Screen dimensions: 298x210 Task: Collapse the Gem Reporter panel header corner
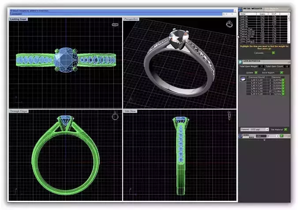pos(289,62)
